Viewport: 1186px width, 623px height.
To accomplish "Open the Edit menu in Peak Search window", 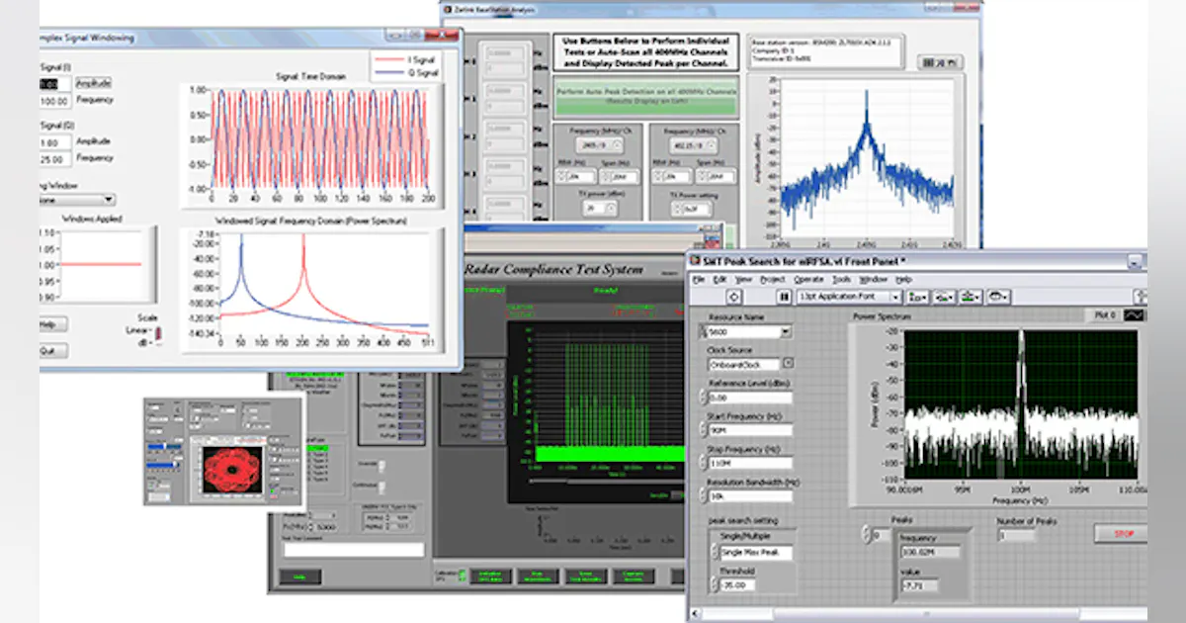I will pos(719,280).
